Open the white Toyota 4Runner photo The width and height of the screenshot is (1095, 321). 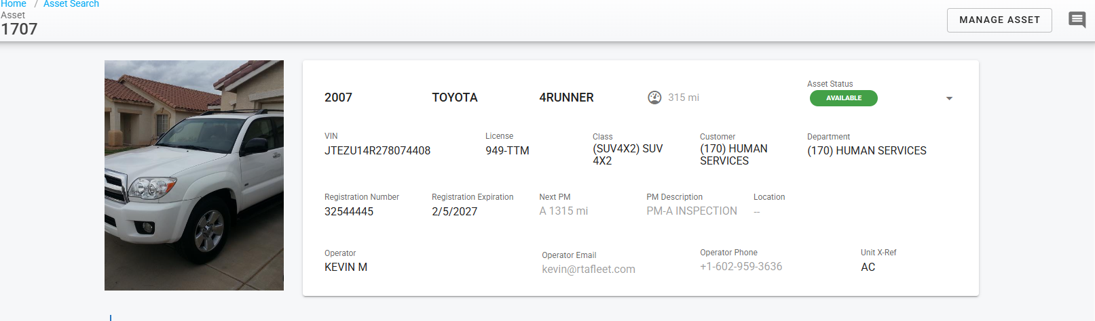(194, 175)
